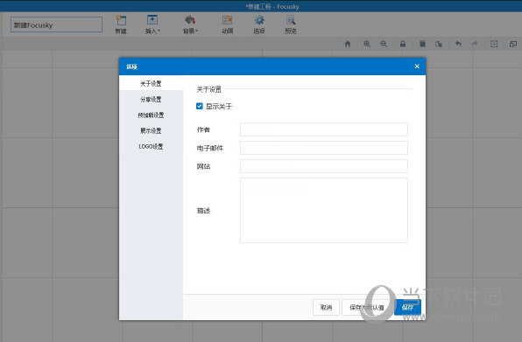Click the home view icon
The image size is (522, 342).
click(x=348, y=44)
